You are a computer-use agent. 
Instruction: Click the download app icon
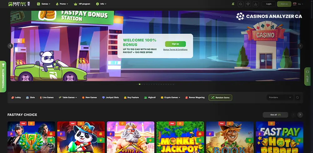pos(256,4)
